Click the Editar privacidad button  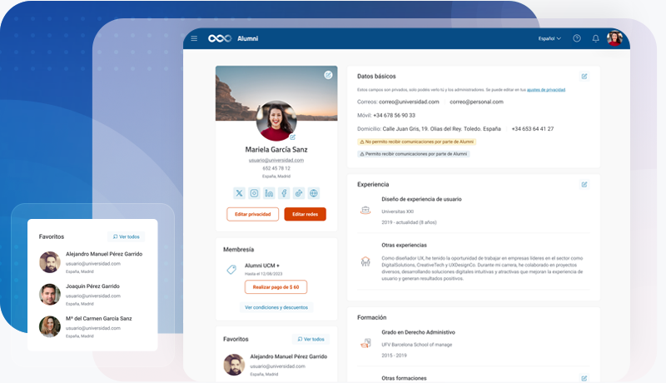click(x=253, y=215)
